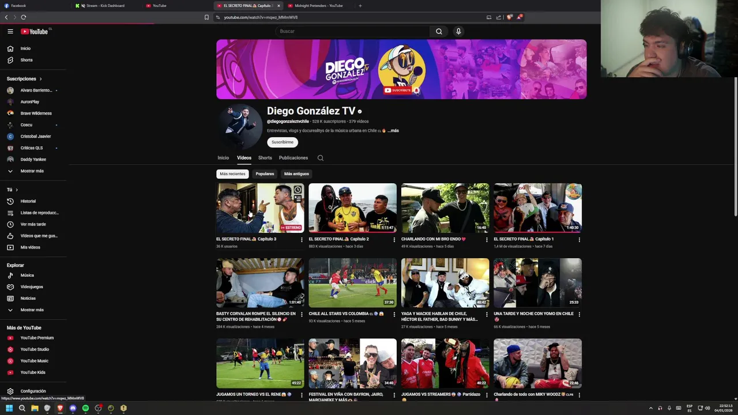Open Videojuegos under Explorar

[x=33, y=287]
